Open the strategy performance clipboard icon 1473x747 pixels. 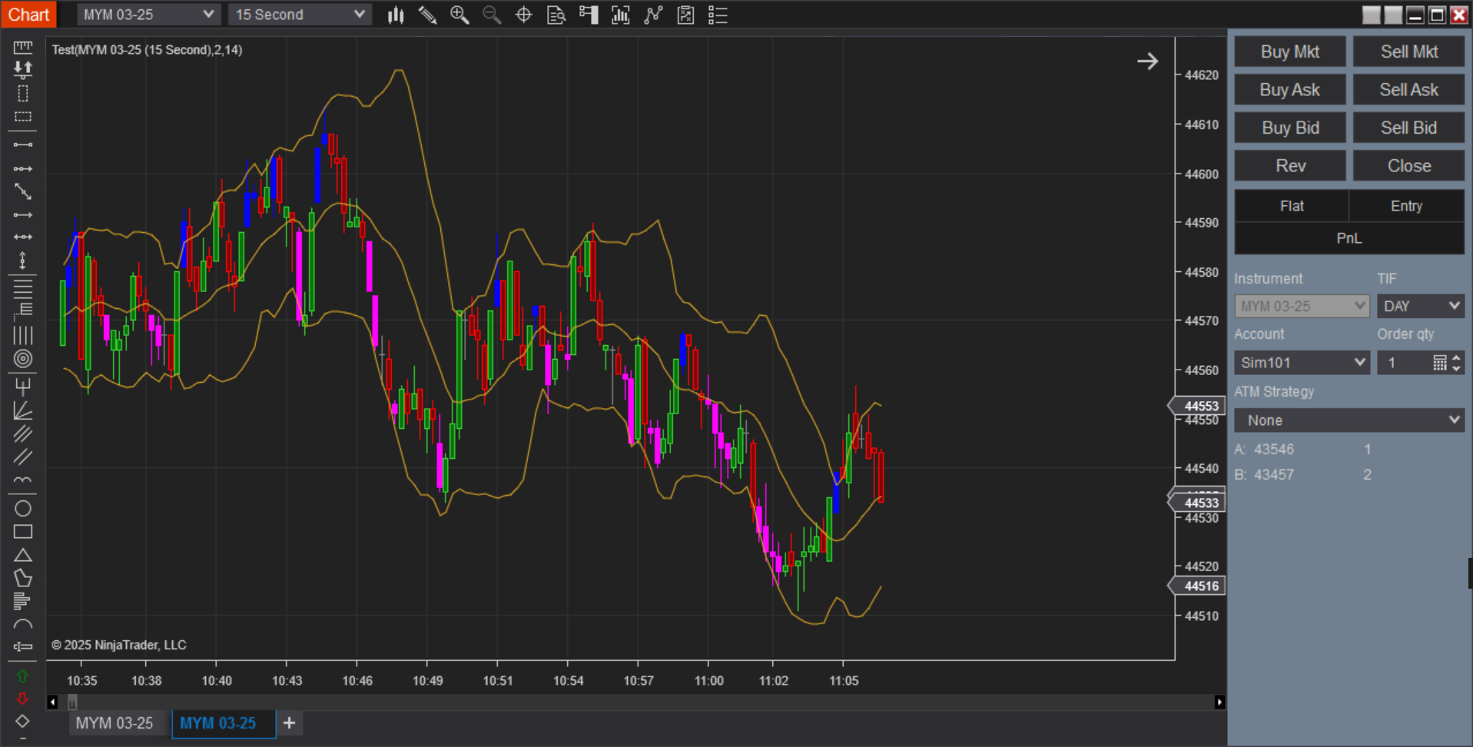(x=685, y=15)
